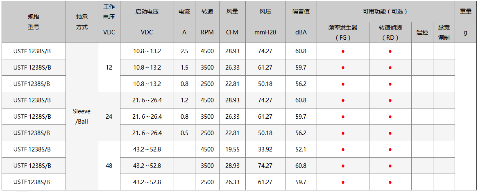Click the red RD dot in the bottom row
Screen dimensions: 478x192
pos(390,183)
